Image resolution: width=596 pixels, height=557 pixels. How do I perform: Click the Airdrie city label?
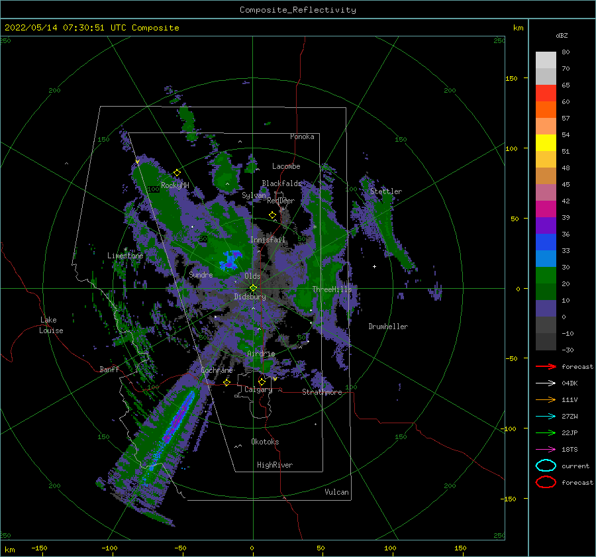[x=261, y=354]
